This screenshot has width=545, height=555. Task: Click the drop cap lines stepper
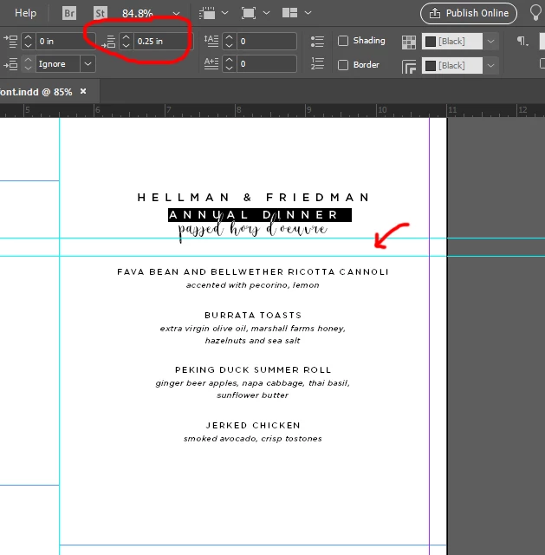230,41
